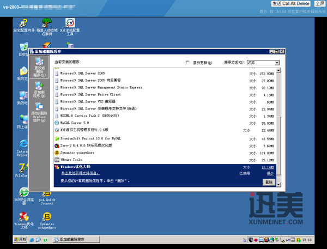Click the MySQL Server 5.0 row icon
Viewport: 327px width, 249px height.
57,123
